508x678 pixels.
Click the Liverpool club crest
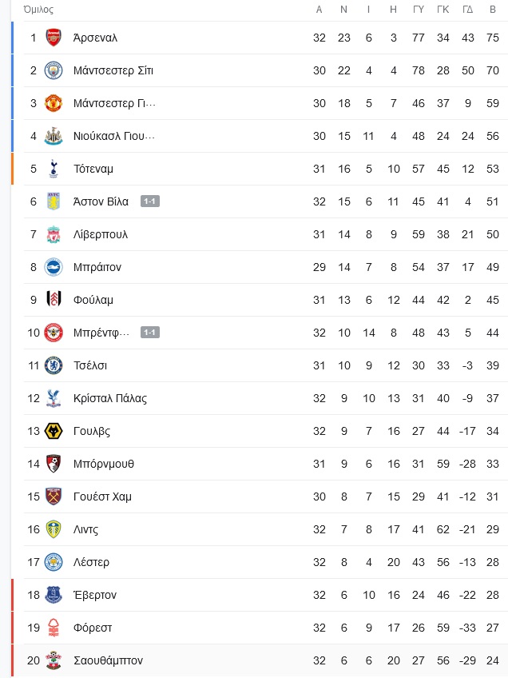pos(54,234)
